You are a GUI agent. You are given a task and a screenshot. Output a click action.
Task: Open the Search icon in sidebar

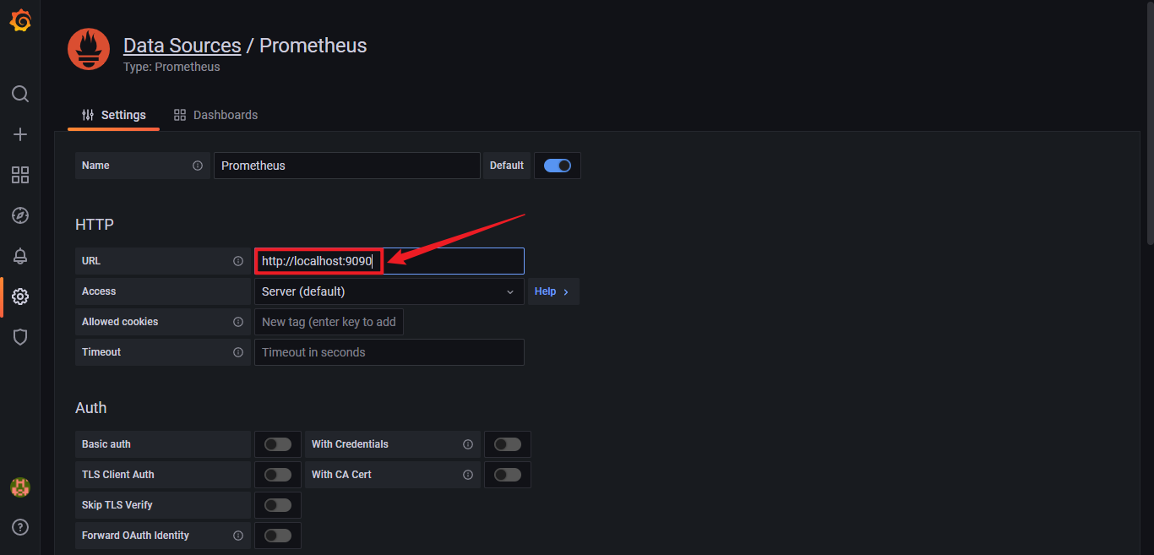[x=20, y=94]
